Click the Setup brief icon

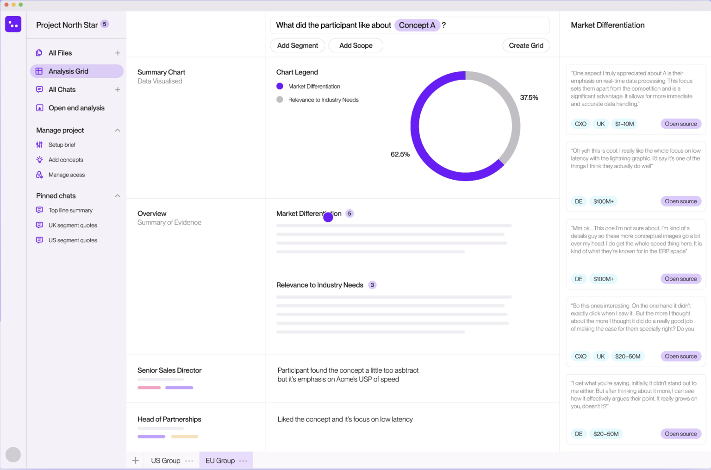pyautogui.click(x=39, y=144)
